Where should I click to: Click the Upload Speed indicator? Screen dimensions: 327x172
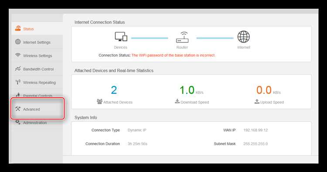tap(269, 102)
